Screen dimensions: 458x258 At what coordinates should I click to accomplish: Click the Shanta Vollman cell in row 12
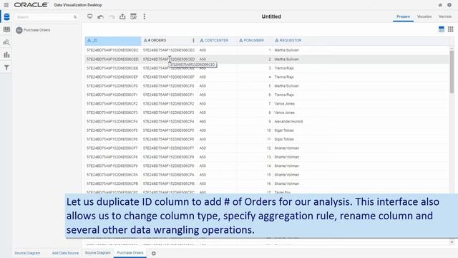tap(286, 148)
